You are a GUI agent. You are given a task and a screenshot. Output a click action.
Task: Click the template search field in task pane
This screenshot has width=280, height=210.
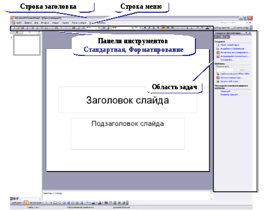[225, 69]
